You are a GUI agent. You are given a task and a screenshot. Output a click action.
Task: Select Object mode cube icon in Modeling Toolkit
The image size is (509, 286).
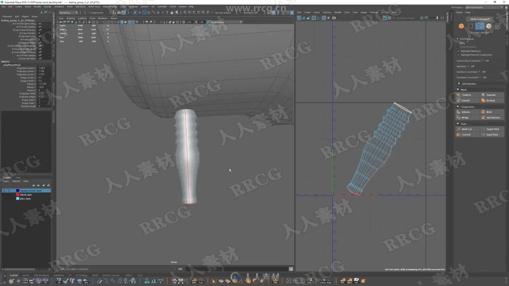[461, 26]
